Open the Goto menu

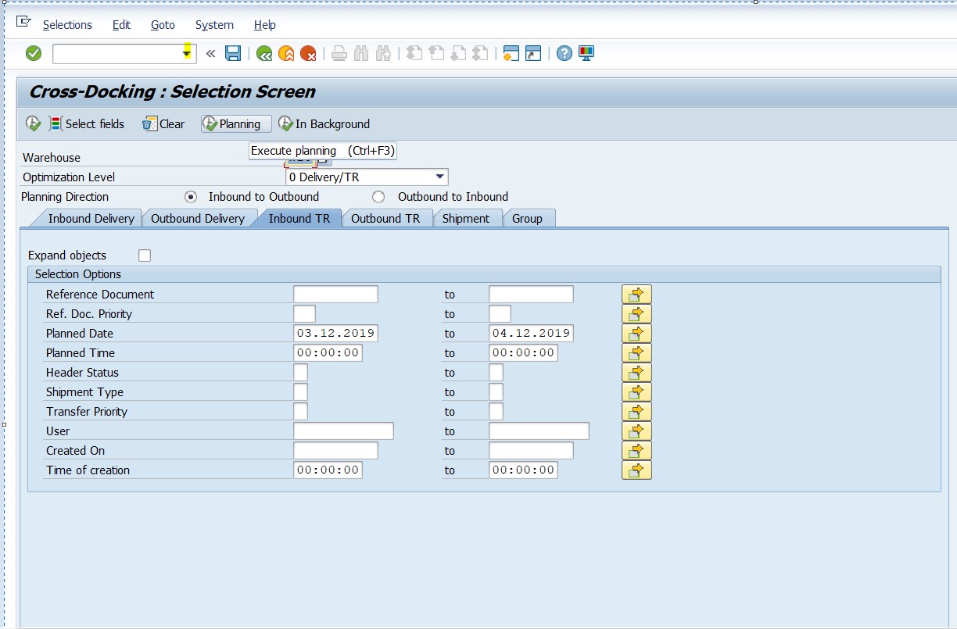pyautogui.click(x=163, y=25)
